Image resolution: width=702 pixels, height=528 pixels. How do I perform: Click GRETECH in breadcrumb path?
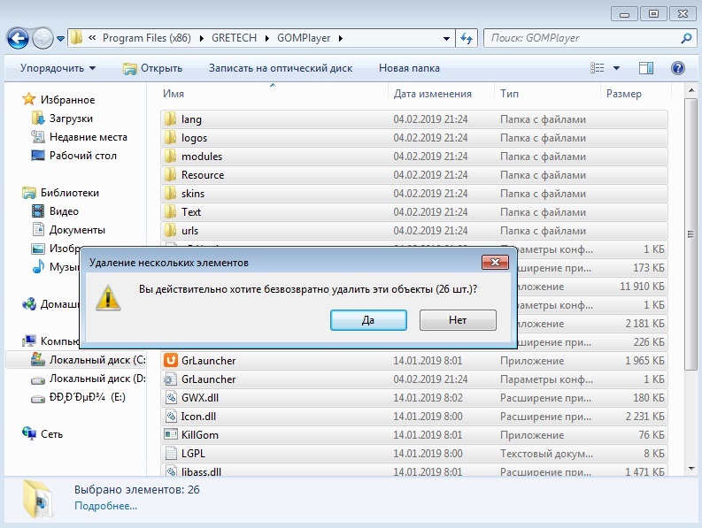pos(235,38)
